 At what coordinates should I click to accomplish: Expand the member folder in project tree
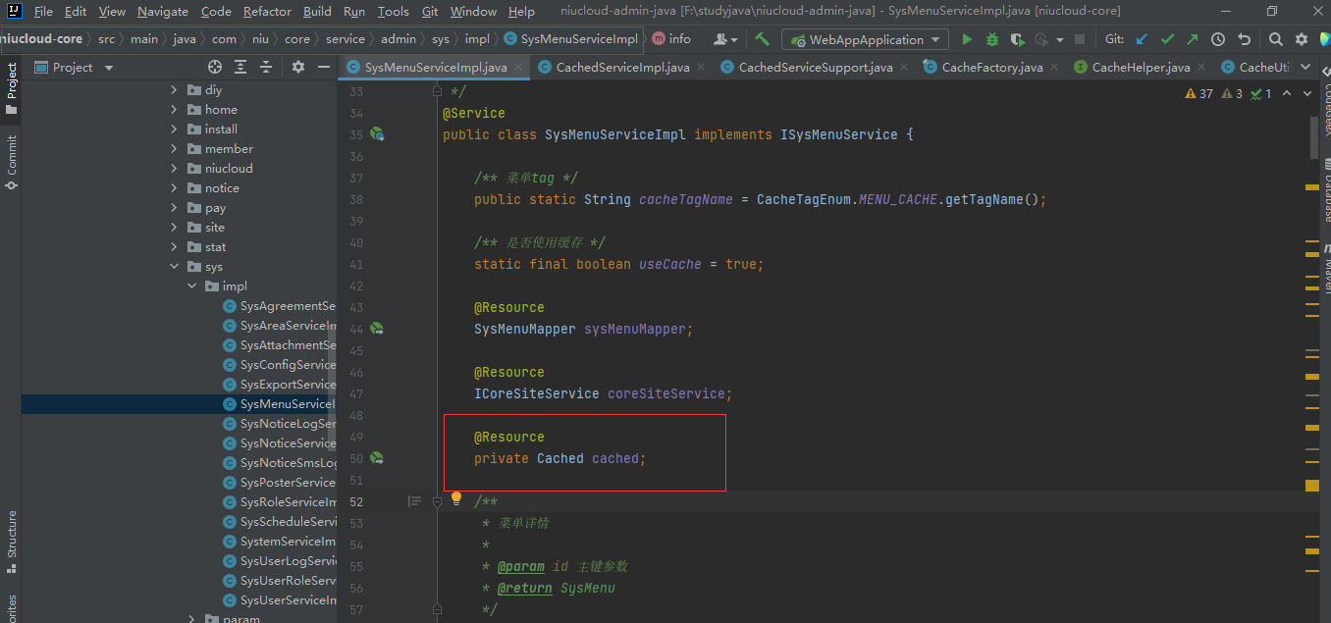(175, 149)
